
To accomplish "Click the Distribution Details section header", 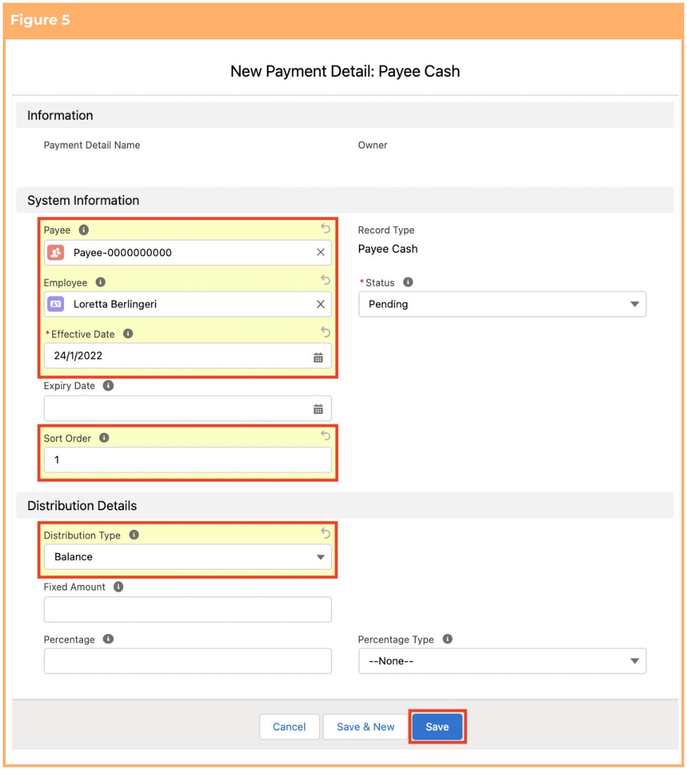I will pyautogui.click(x=345, y=506).
